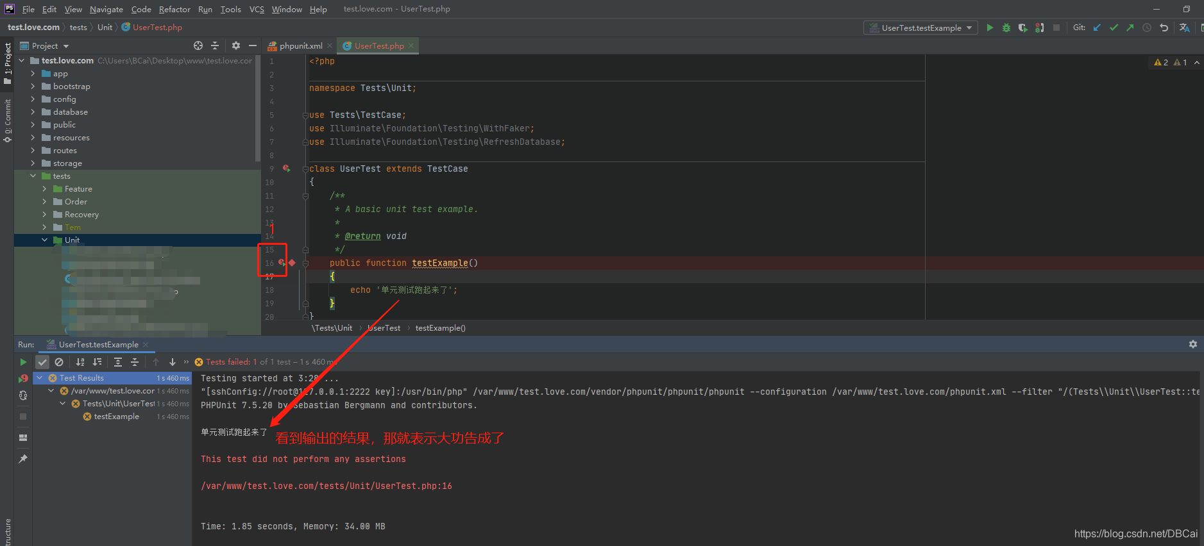Show more toolbar actions chevron

[x=186, y=362]
